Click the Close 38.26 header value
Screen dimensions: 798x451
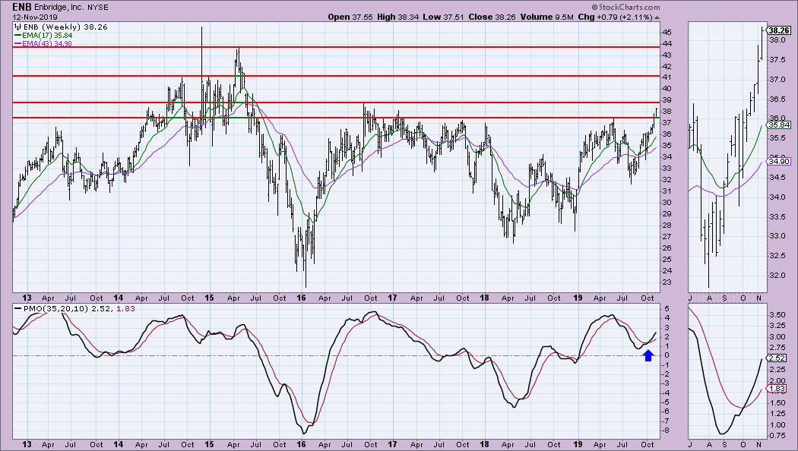click(492, 17)
